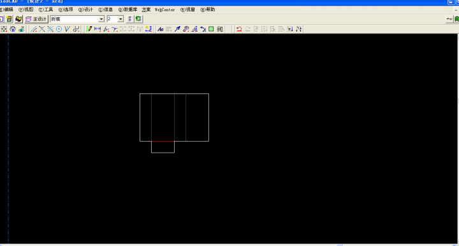The height and width of the screenshot is (246, 459).
Task: Click the X intersection snap icon
Action: click(42, 29)
